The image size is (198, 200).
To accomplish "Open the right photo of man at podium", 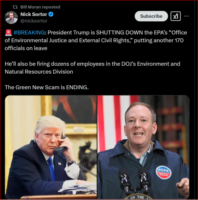I will [143, 147].
